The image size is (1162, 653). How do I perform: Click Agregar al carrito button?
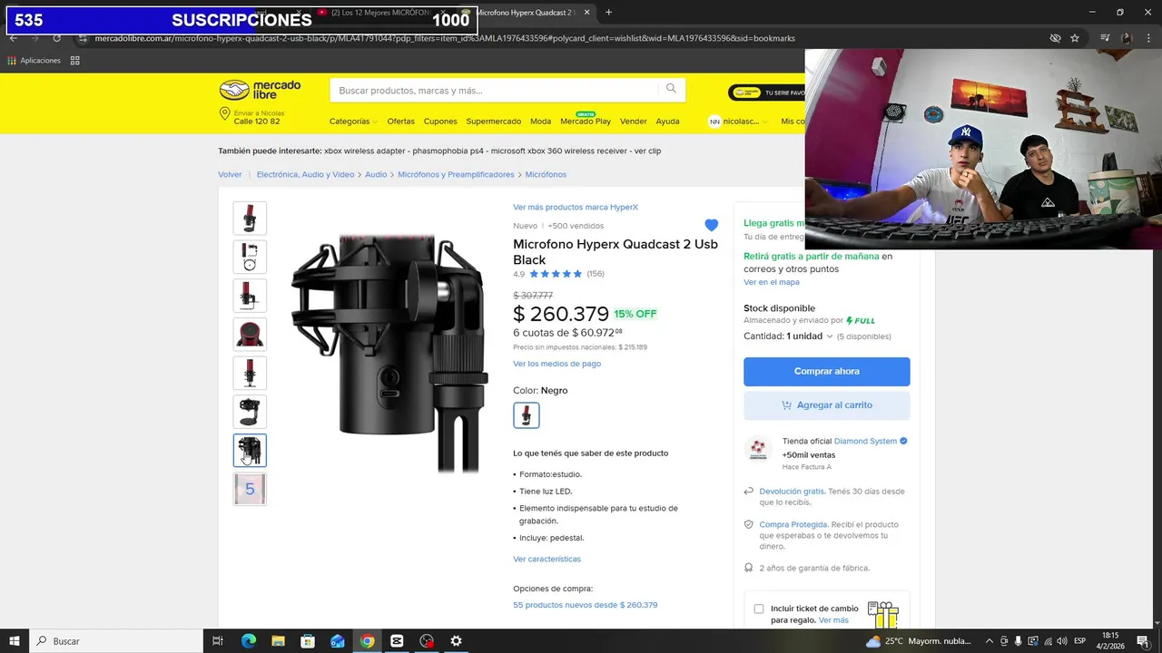(826, 405)
